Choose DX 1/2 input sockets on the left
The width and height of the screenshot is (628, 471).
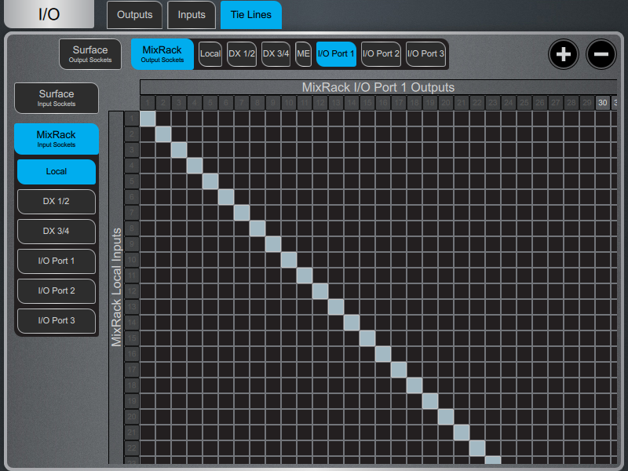56,202
